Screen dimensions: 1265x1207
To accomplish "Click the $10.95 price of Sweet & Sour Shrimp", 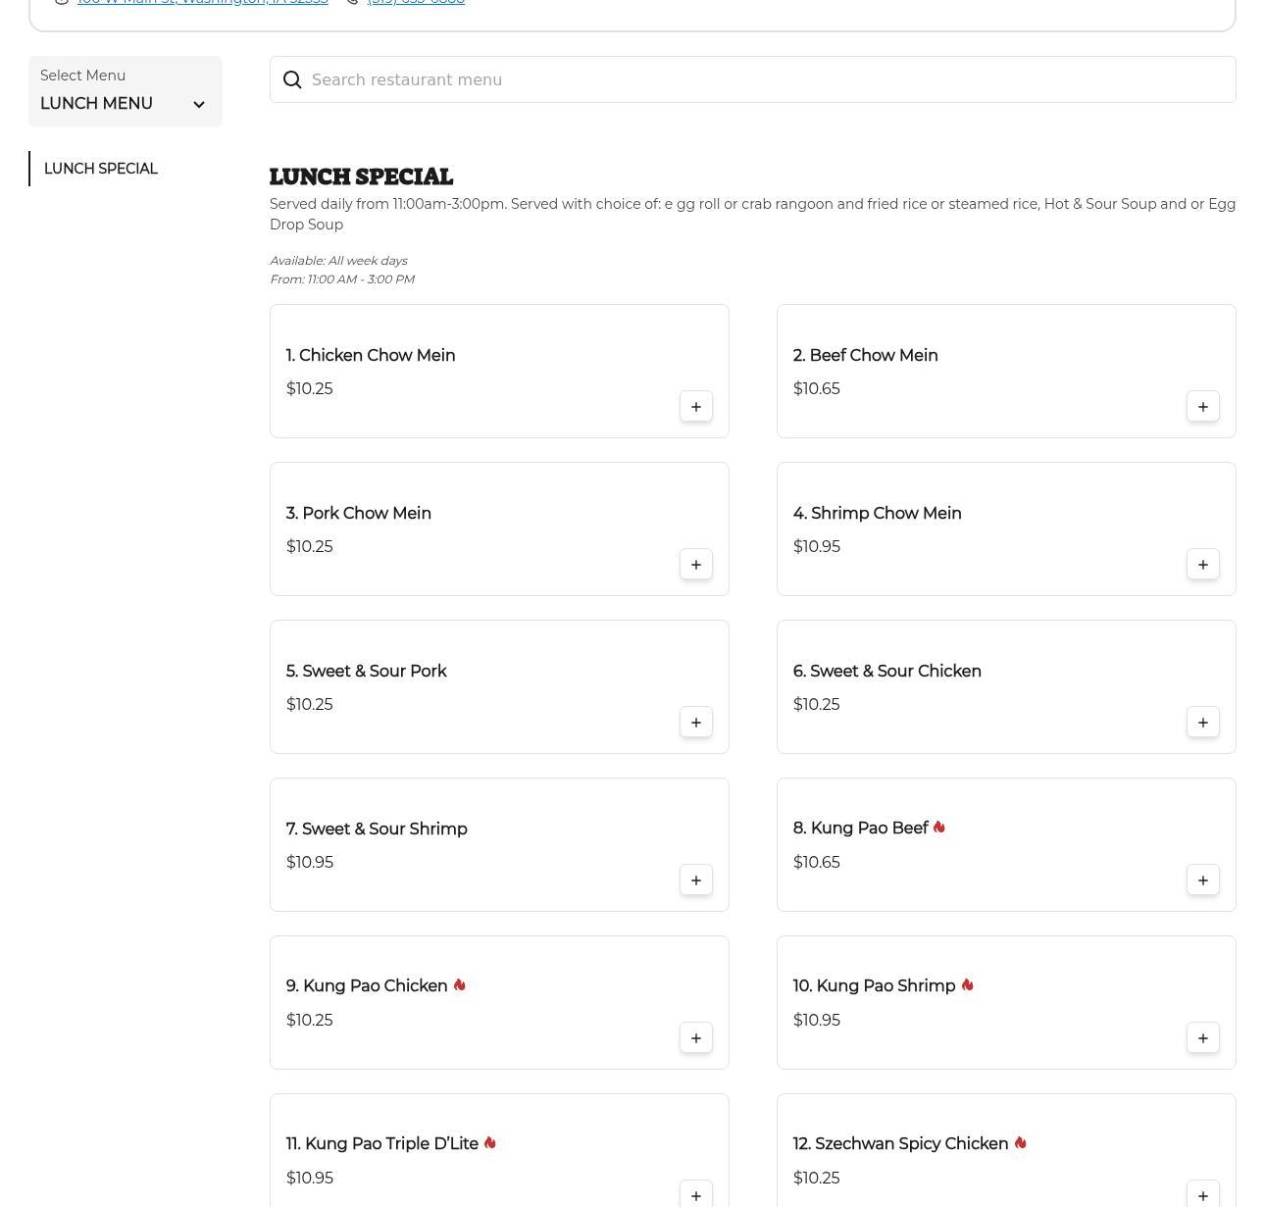I will (310, 863).
